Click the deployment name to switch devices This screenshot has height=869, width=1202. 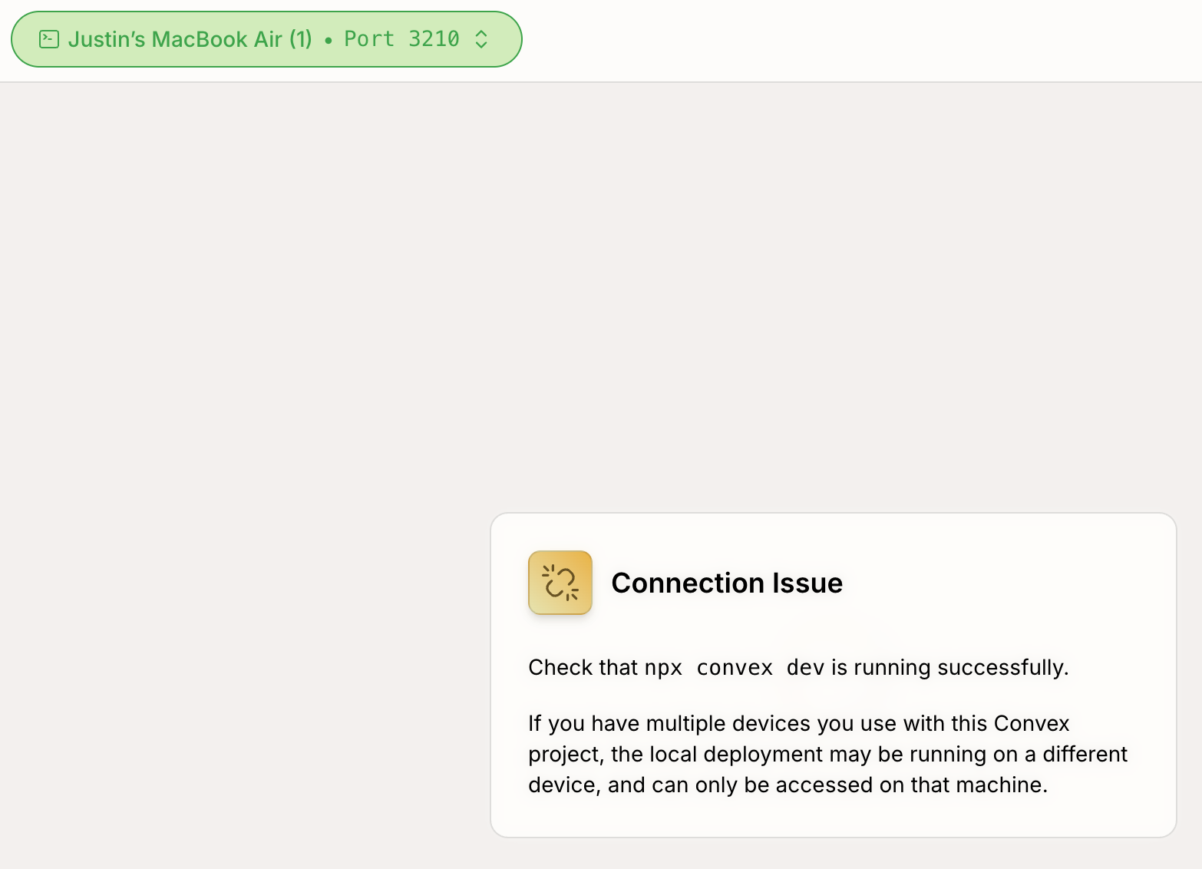pos(191,39)
